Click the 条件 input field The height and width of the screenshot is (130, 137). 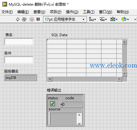(x=19, y=60)
